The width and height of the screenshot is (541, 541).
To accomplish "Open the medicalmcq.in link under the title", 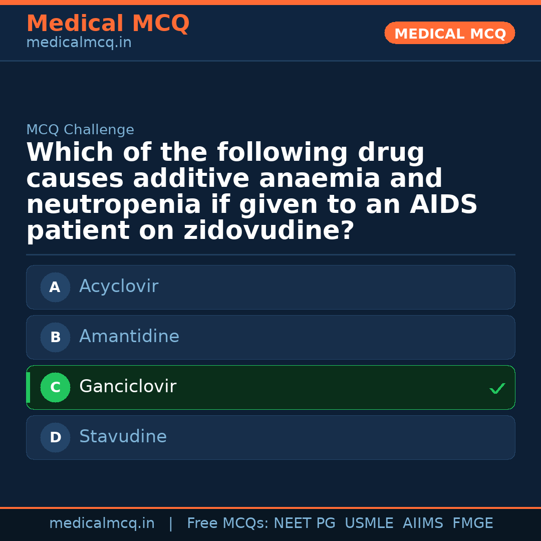I will click(x=79, y=43).
